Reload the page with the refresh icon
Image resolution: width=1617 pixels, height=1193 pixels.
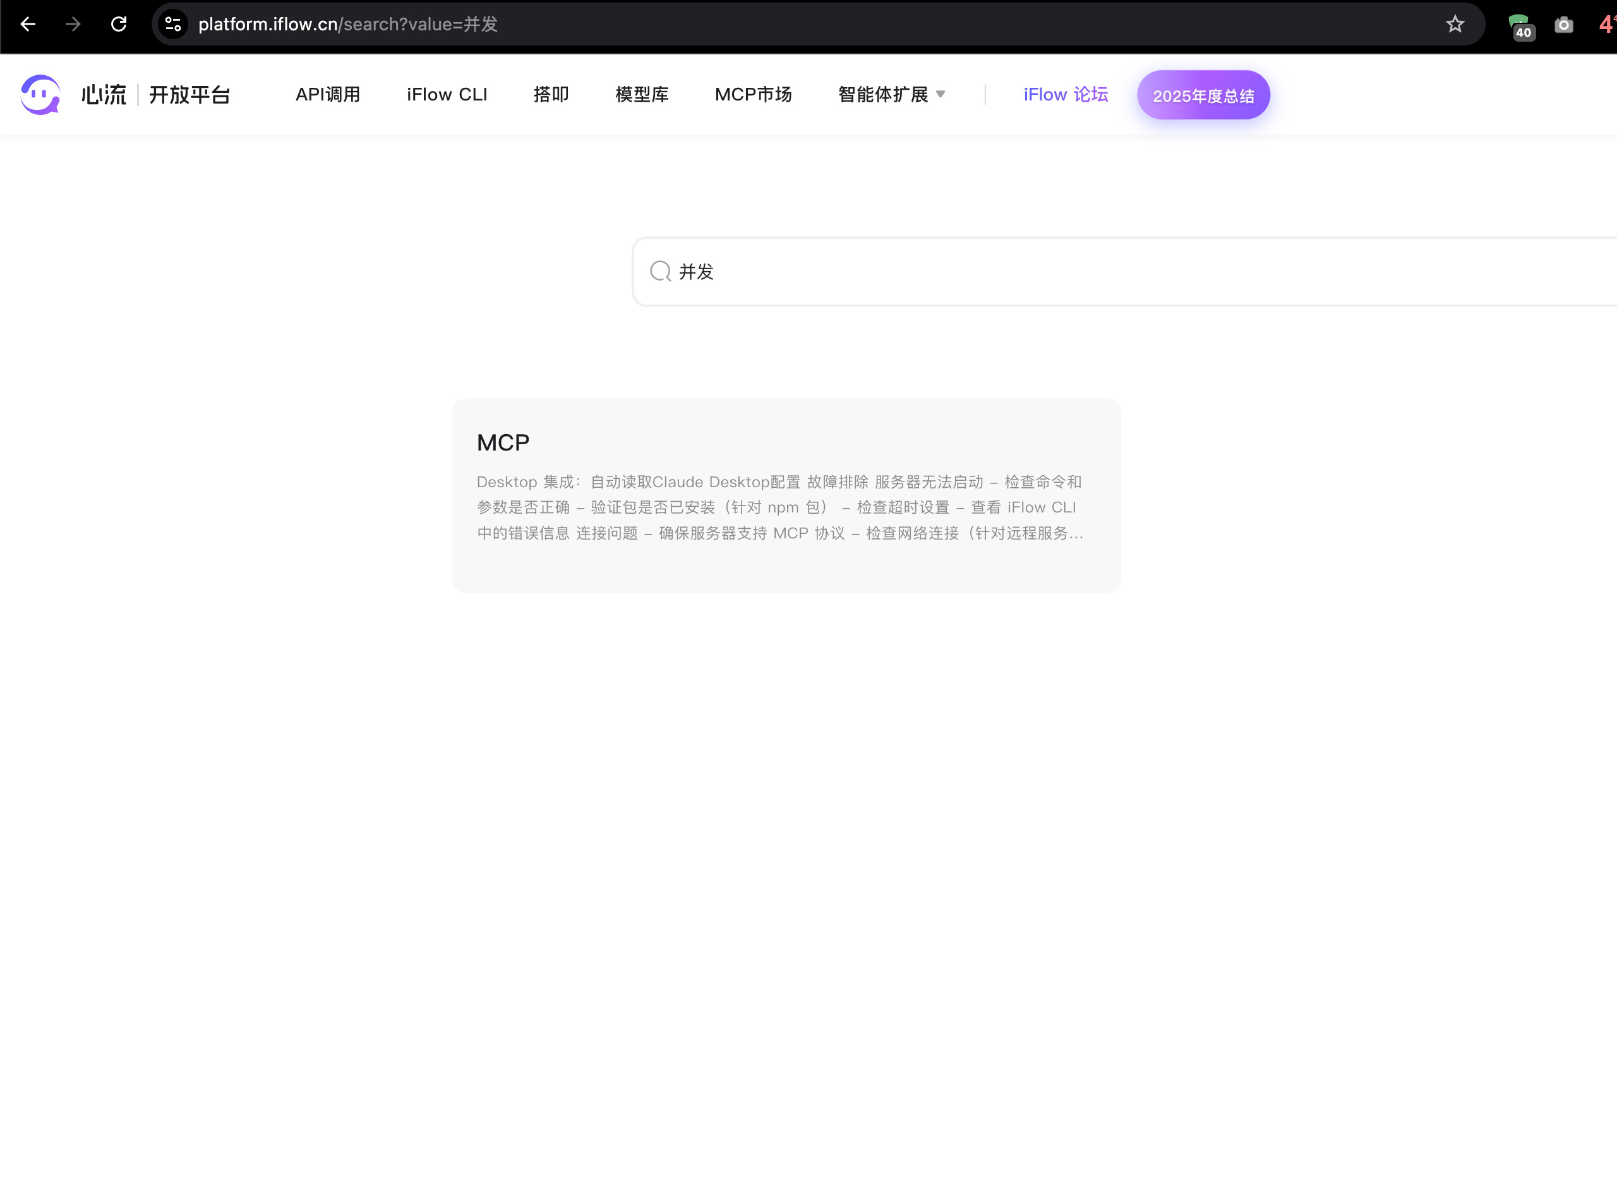[x=119, y=25]
